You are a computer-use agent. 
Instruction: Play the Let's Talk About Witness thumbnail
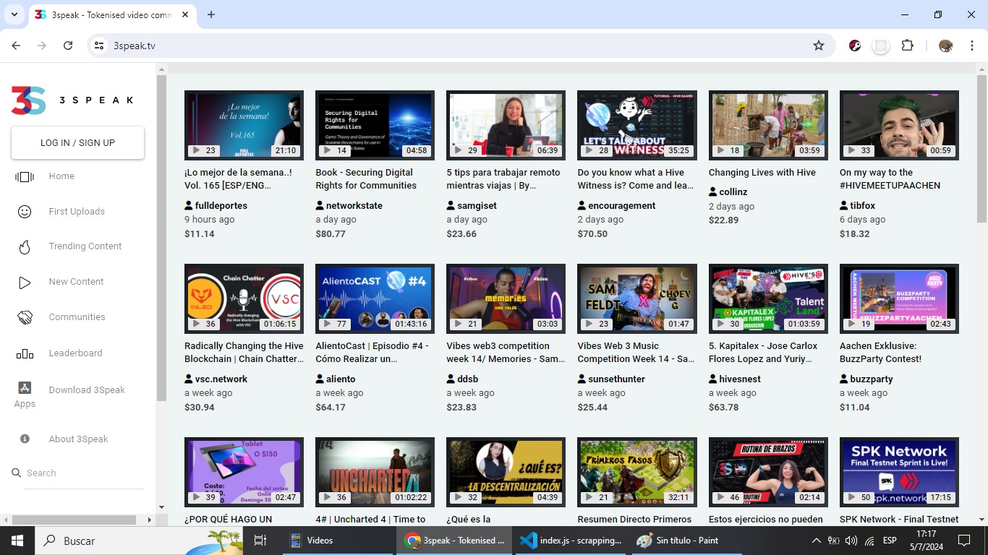636,125
